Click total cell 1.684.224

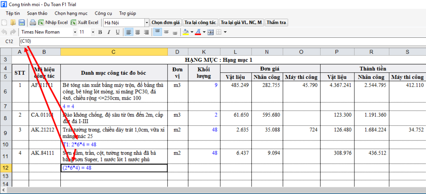pyautogui.click(x=372, y=133)
